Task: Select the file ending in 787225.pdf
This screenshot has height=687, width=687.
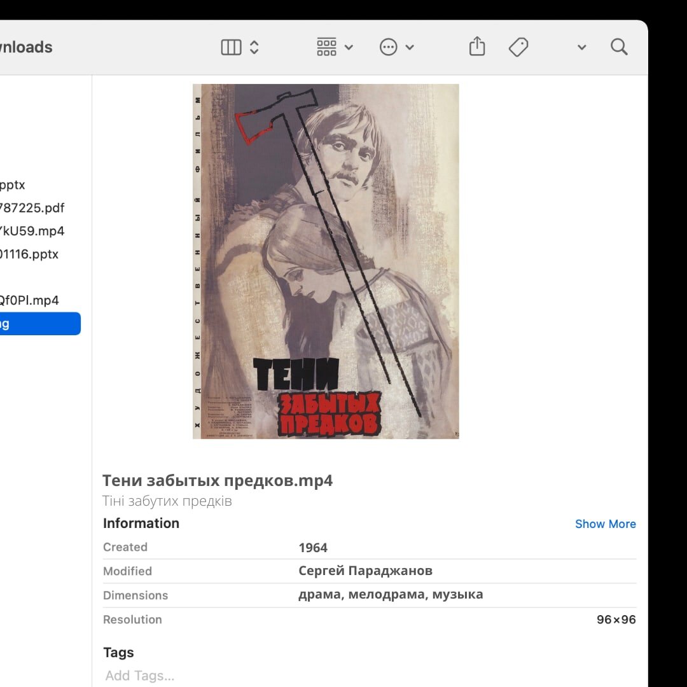Action: pos(32,207)
